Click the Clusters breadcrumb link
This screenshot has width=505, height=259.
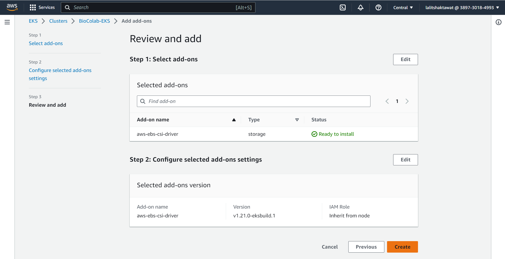(x=58, y=21)
